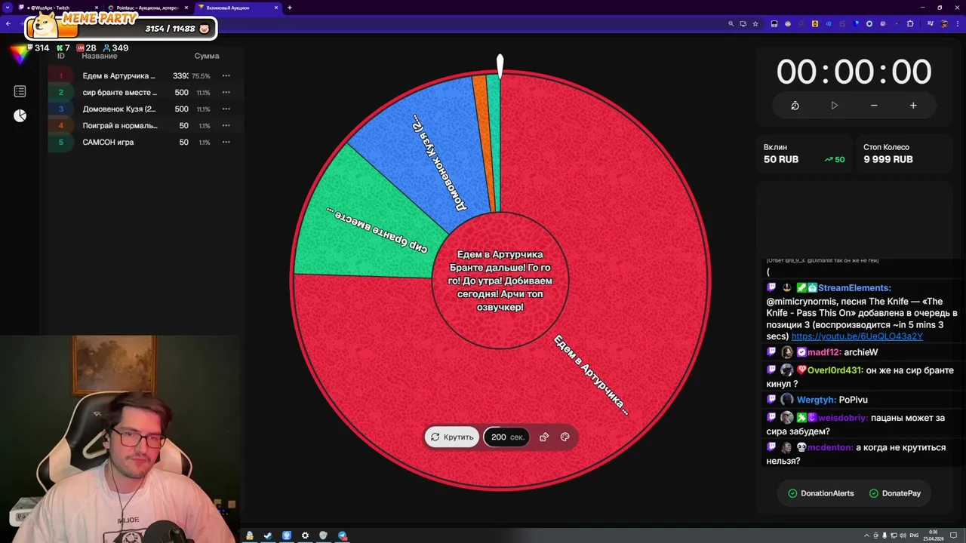Click the Крутить spin button
This screenshot has width=966, height=543.
pyautogui.click(x=452, y=437)
